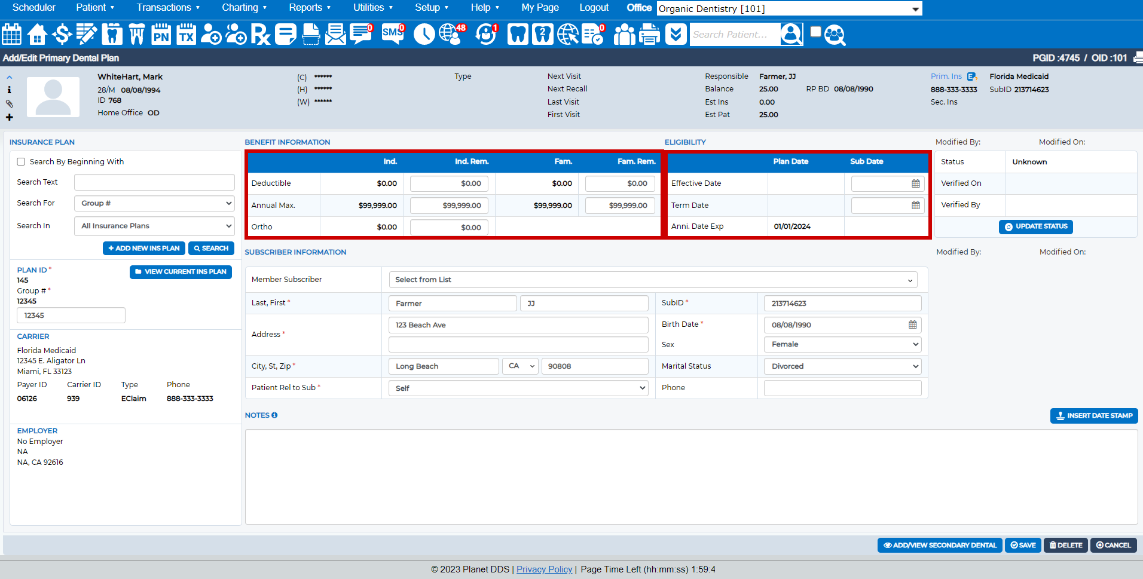Open the Sex dropdown
The width and height of the screenshot is (1143, 579).
[842, 344]
